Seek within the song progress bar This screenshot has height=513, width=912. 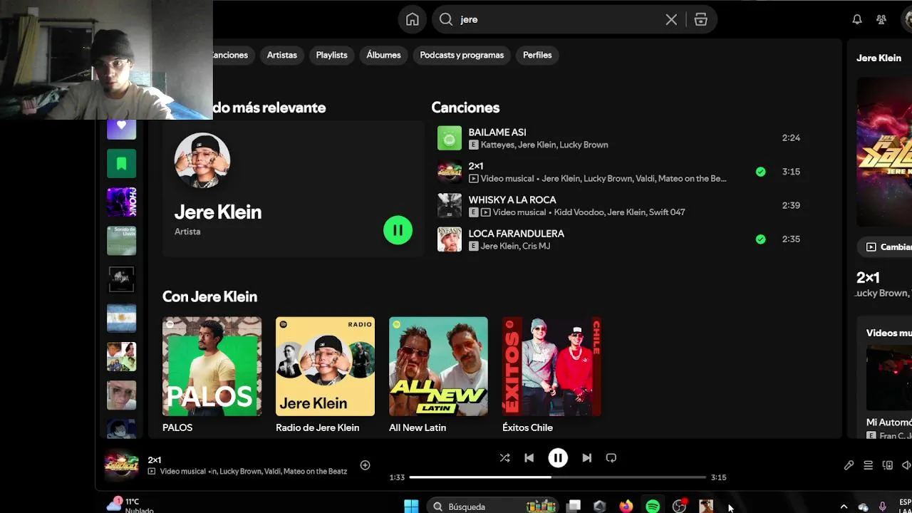(x=558, y=477)
